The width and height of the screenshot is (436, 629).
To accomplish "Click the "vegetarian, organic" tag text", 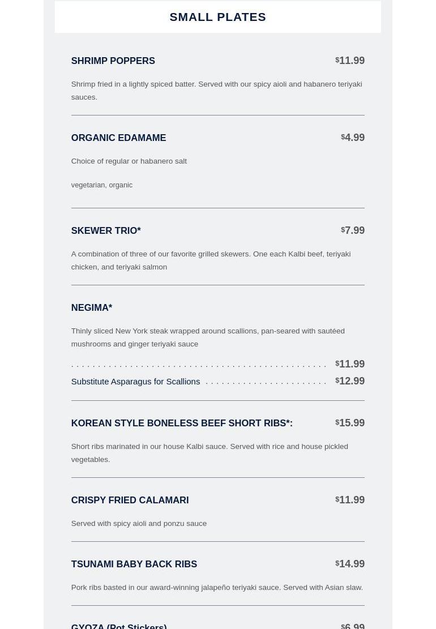I will (x=102, y=185).
